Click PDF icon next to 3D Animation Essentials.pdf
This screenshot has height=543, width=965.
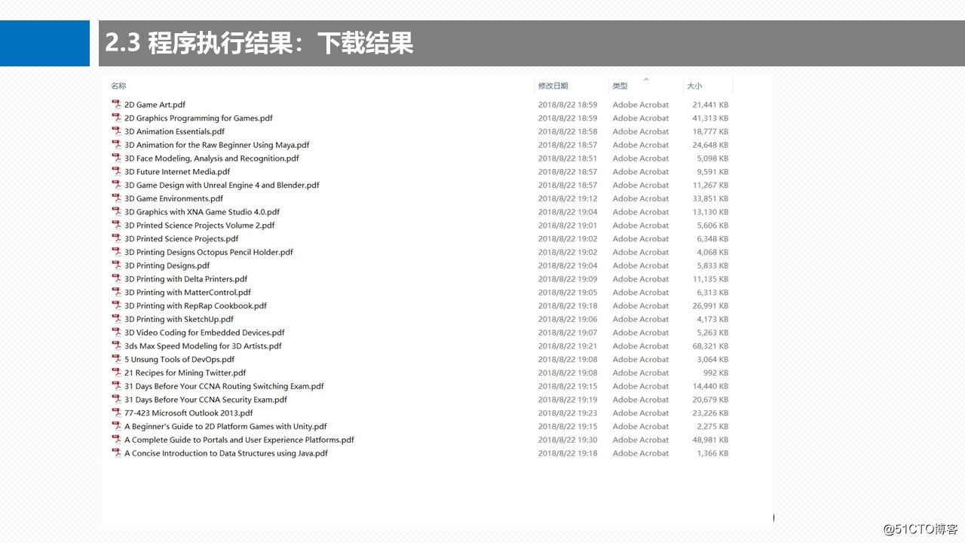point(117,131)
